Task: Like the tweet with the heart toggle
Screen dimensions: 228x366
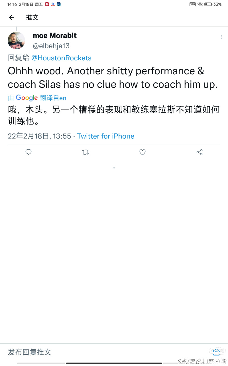Action: click(142, 152)
